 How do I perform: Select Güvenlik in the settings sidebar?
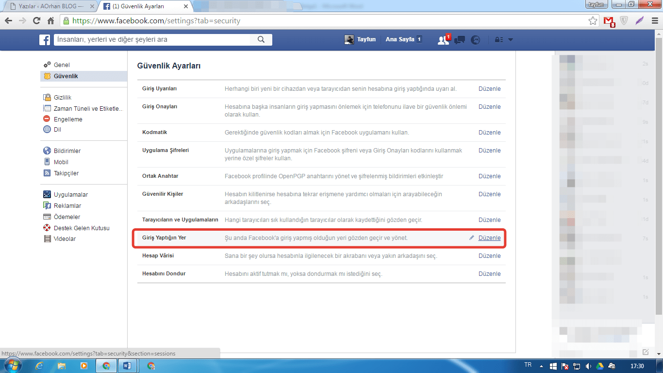[83, 76]
